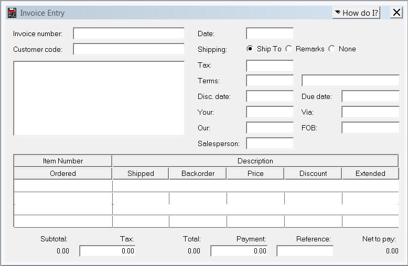Click the Reference field at bottom
The width and height of the screenshot is (408, 266).
coord(305,251)
